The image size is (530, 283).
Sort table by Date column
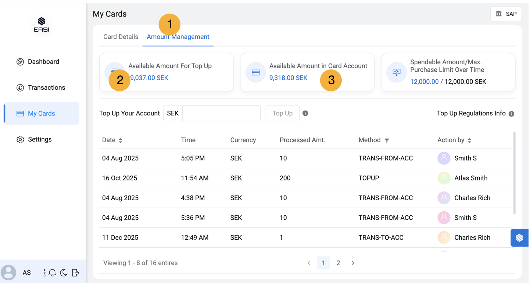click(x=120, y=140)
